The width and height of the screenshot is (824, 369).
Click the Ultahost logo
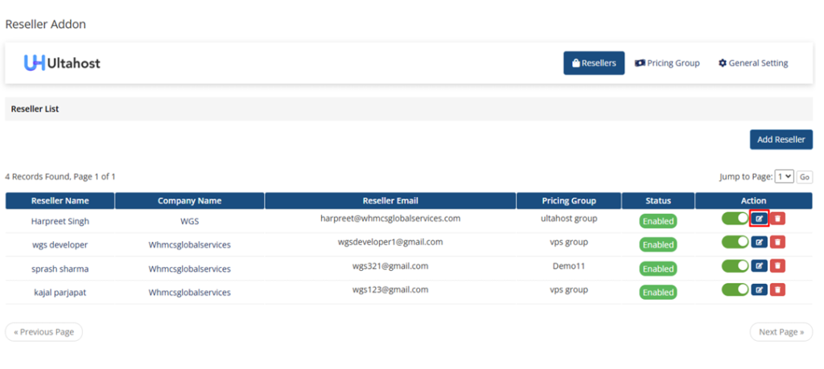[x=62, y=63]
